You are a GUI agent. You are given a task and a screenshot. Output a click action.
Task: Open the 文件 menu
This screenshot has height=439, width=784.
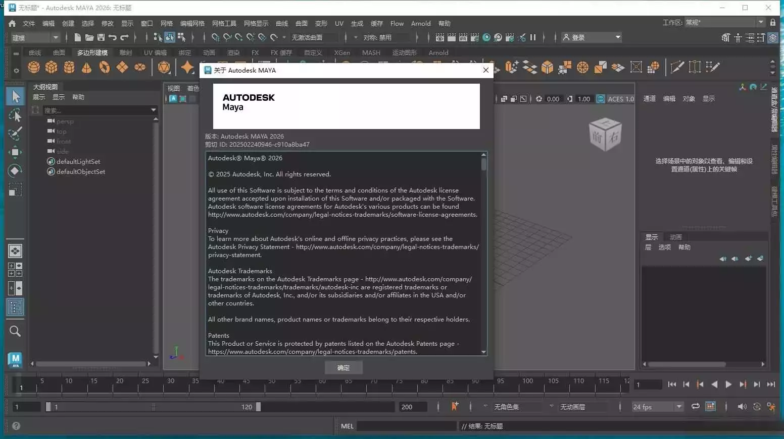click(29, 24)
